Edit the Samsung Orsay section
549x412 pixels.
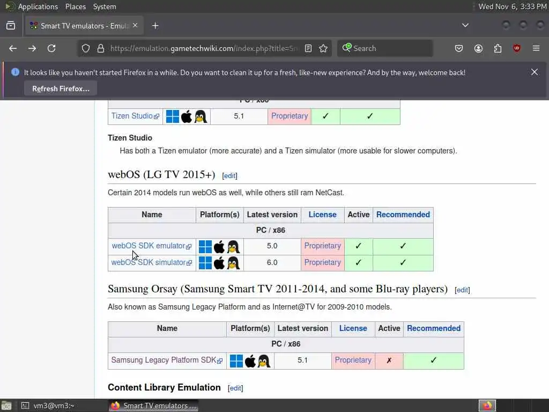pos(462,290)
